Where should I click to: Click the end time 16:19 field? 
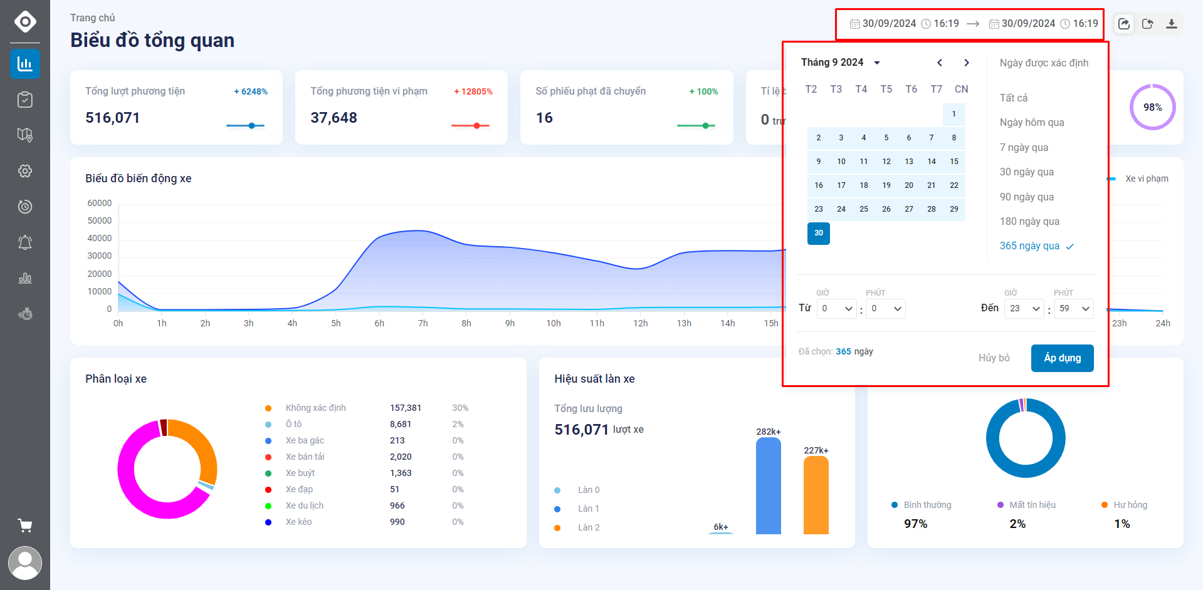[1085, 24]
